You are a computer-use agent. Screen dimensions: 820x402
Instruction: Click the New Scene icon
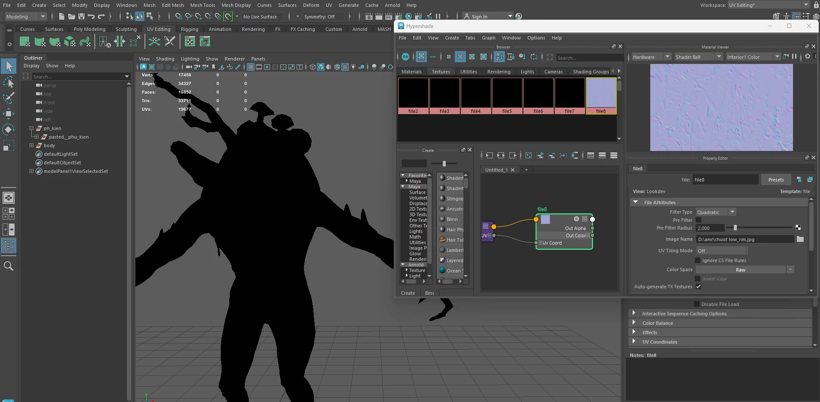(x=61, y=16)
